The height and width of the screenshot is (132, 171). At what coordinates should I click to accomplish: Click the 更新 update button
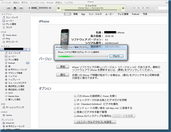pos(63,67)
